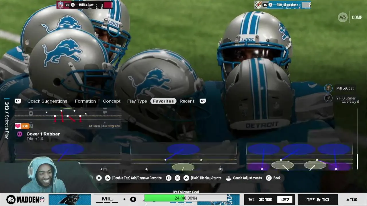Select the Cover 1 Robber play

[43, 134]
